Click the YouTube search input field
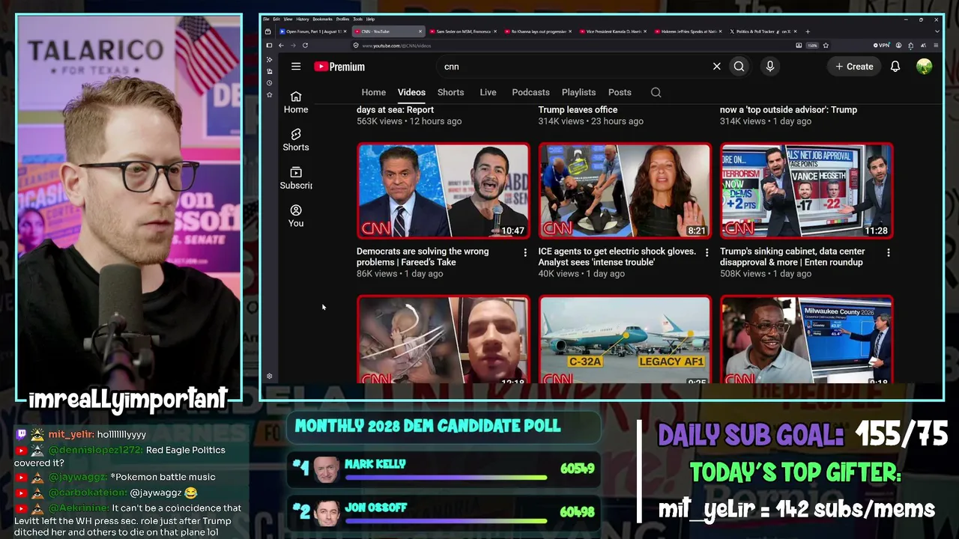The image size is (959, 539). click(577, 67)
